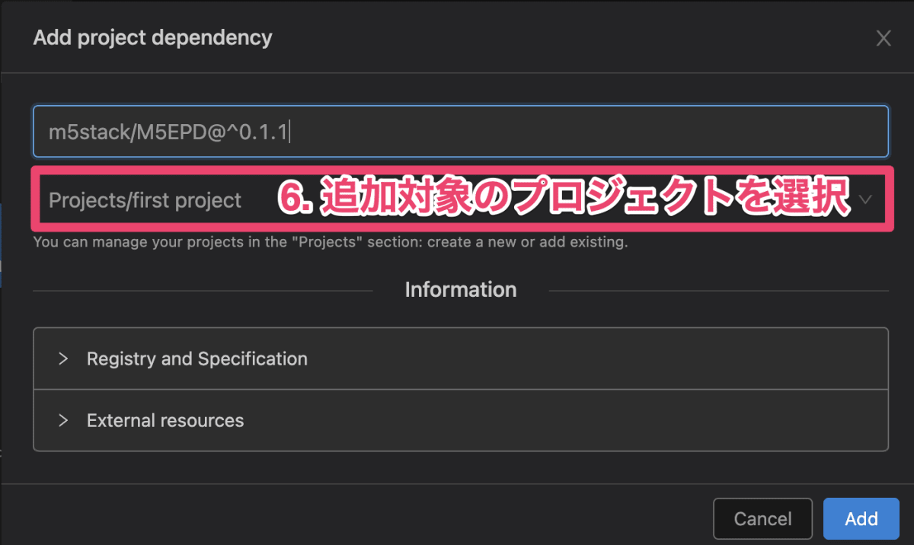Expand Registry and Specification via its chevron
This screenshot has width=914, height=545.
point(63,359)
